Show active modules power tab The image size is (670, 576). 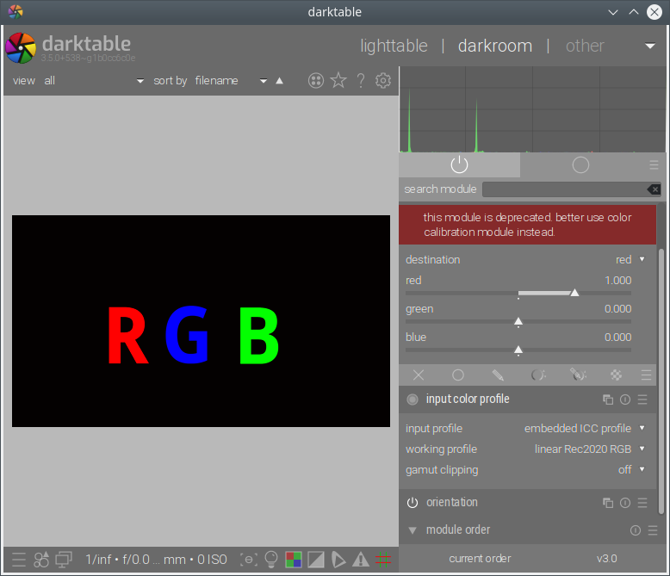point(459,164)
